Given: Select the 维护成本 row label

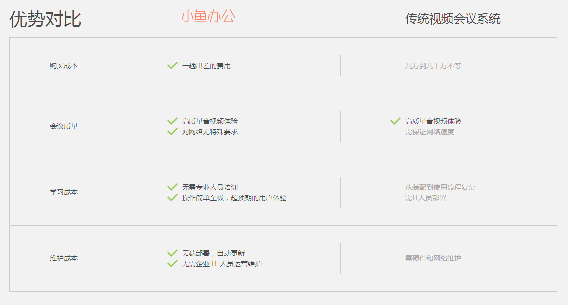Looking at the screenshot, I should [x=64, y=258].
